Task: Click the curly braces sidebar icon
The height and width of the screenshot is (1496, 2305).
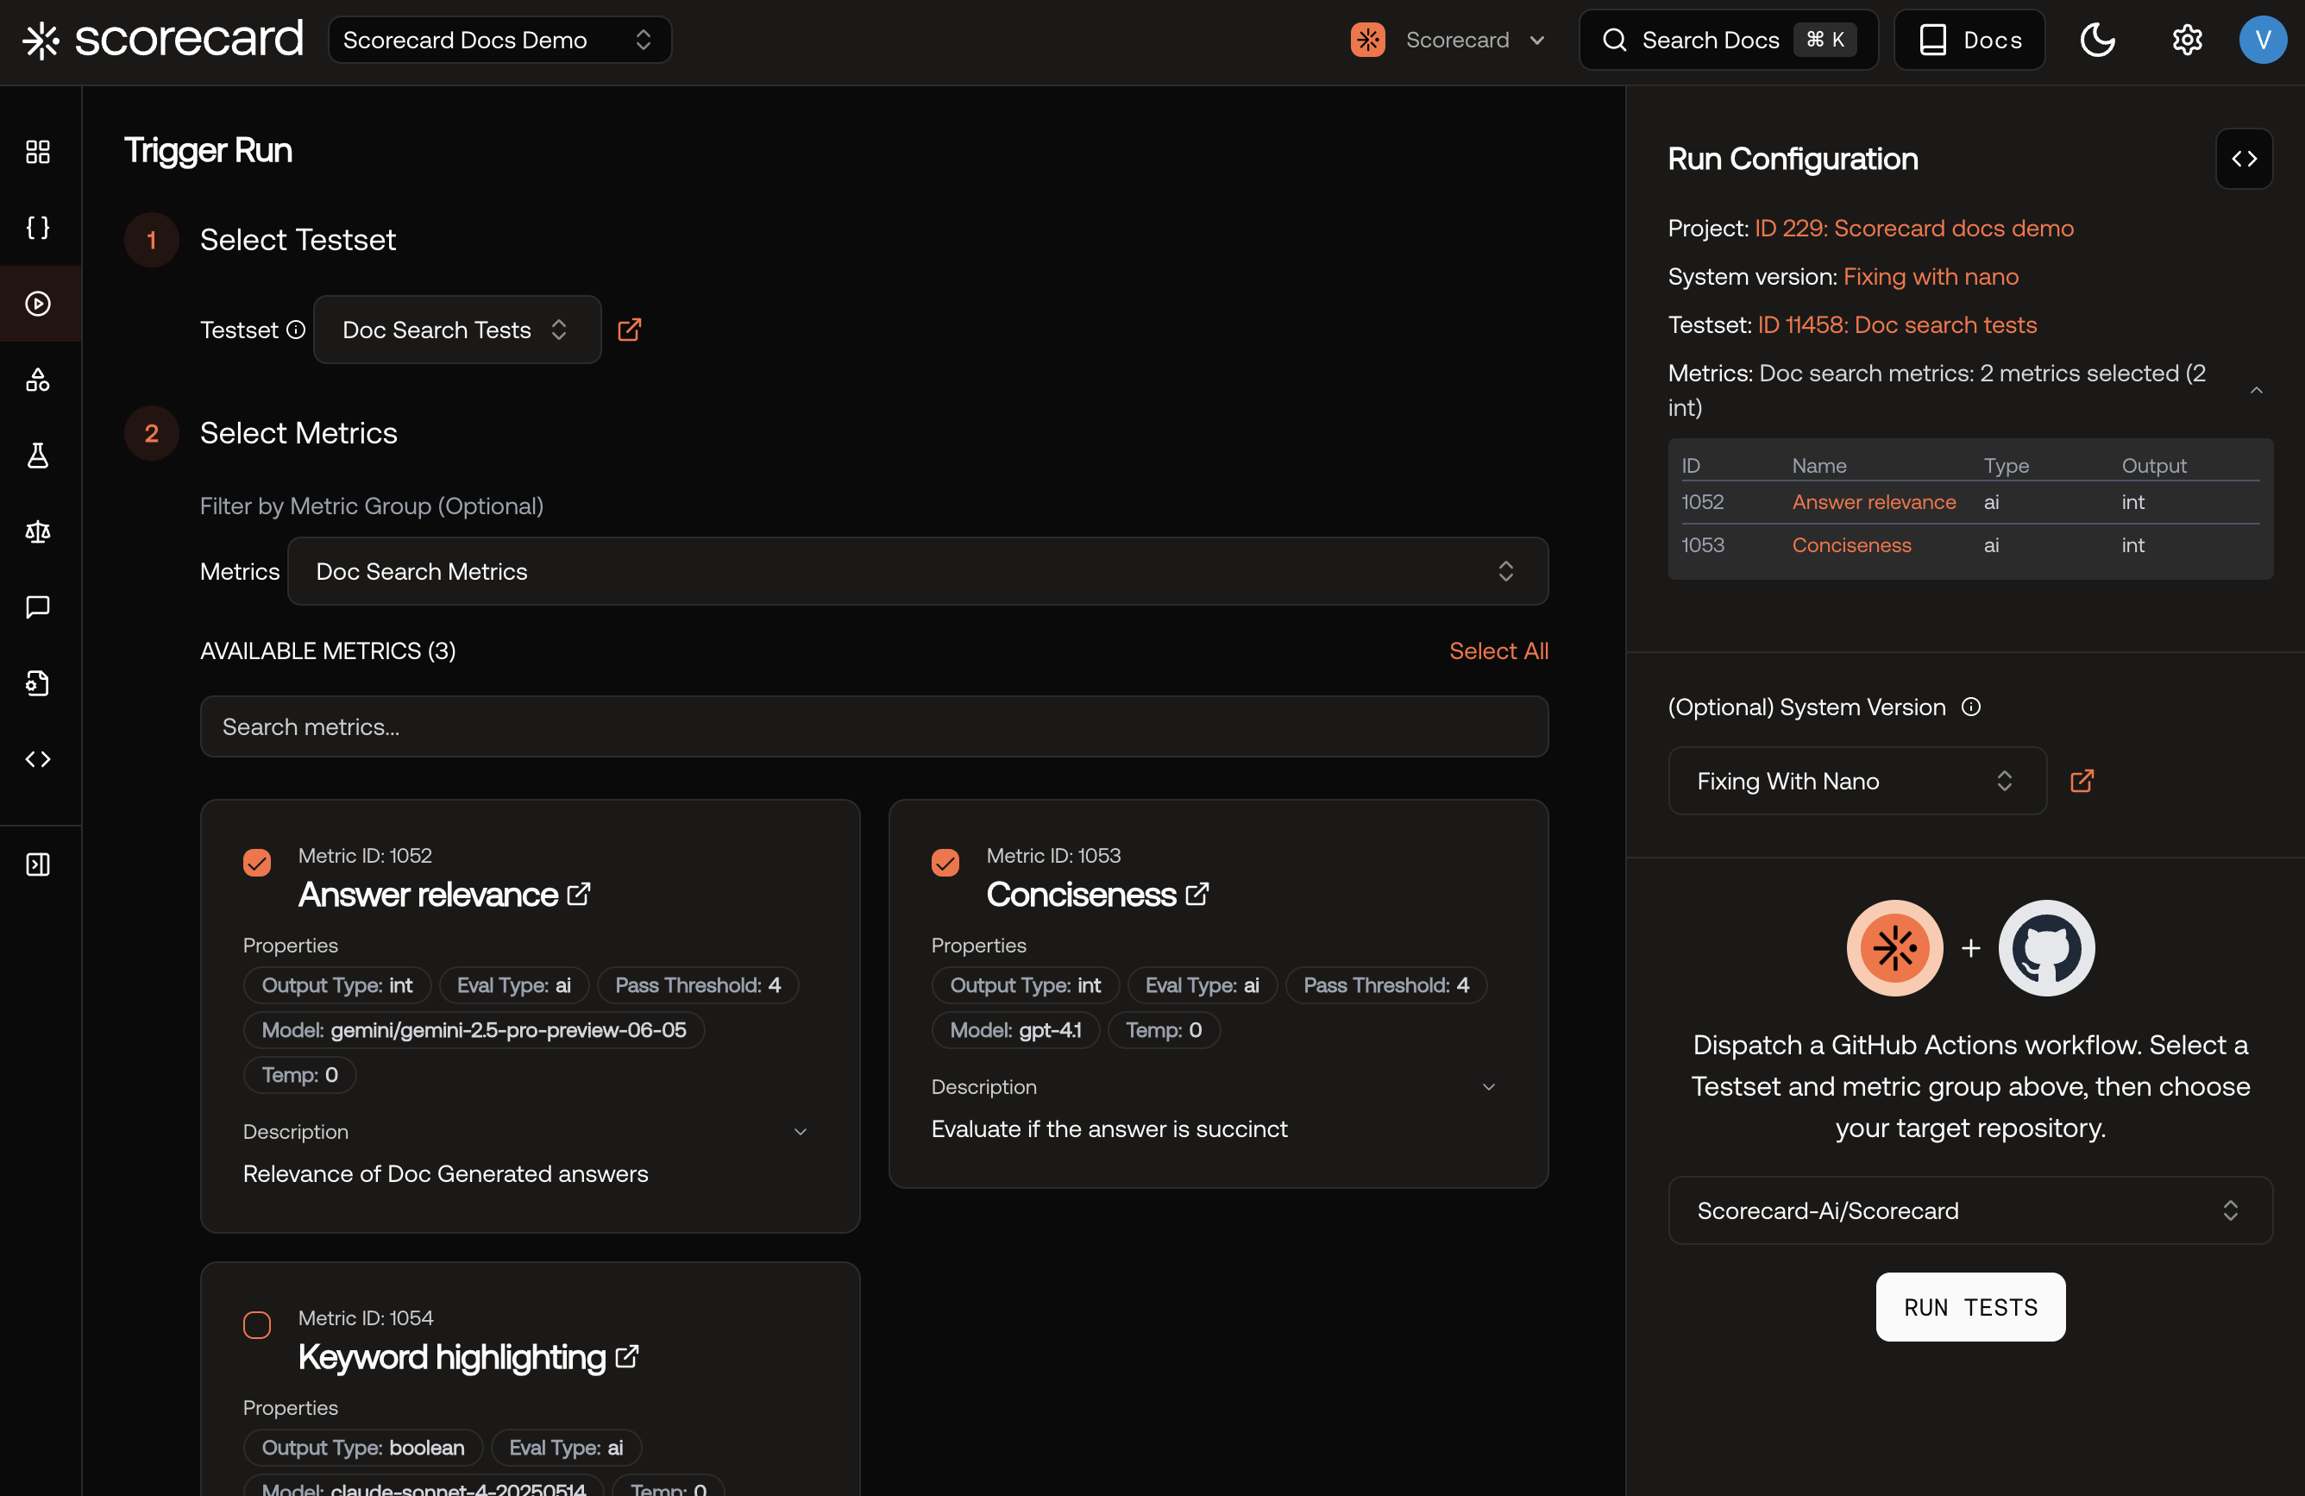Action: tap(38, 228)
